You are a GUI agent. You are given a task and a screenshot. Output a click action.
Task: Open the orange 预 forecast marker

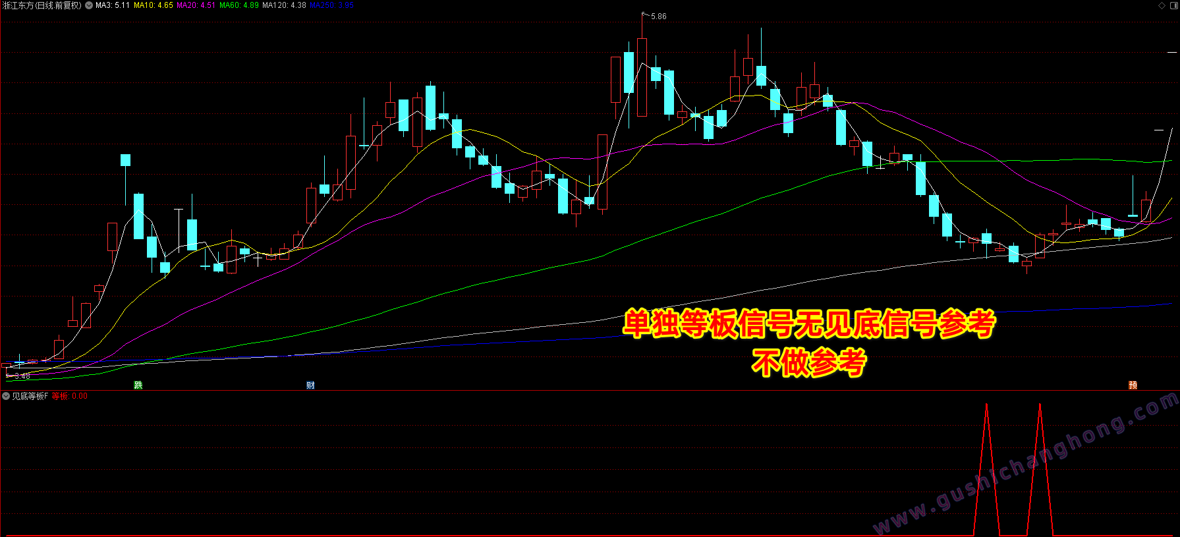(1133, 385)
